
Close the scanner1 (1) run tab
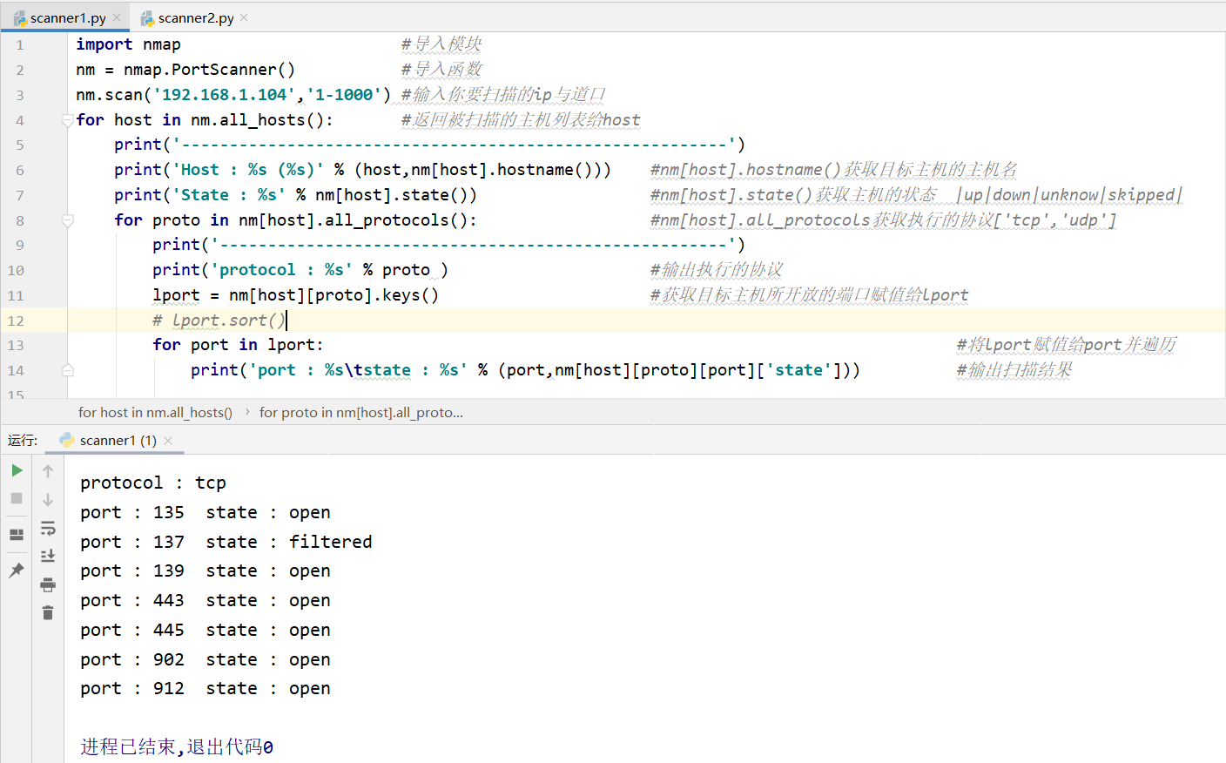pyautogui.click(x=168, y=441)
